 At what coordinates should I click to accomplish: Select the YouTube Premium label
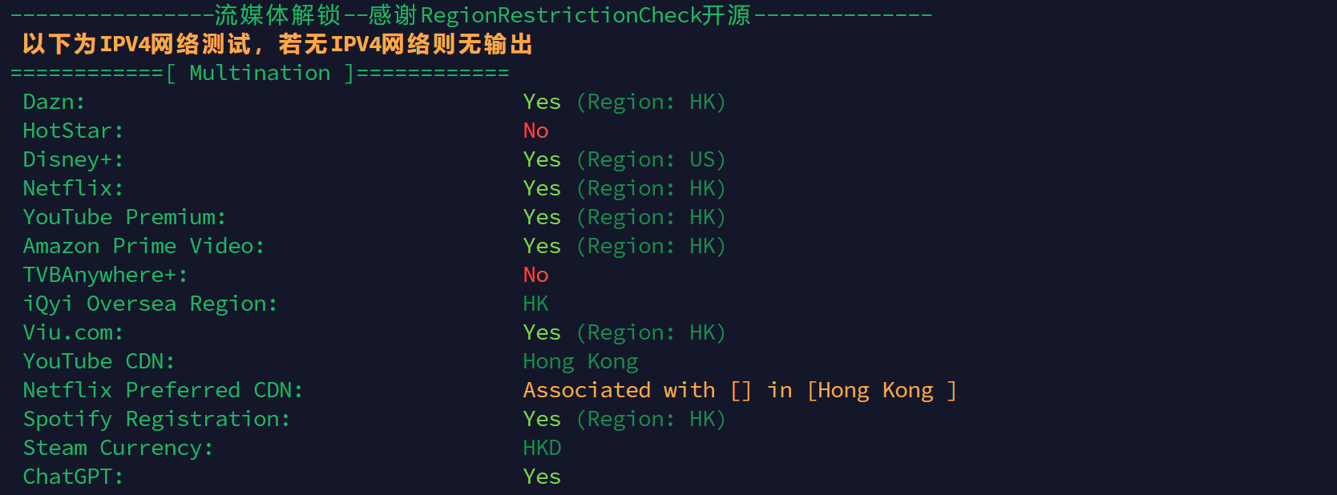click(124, 218)
